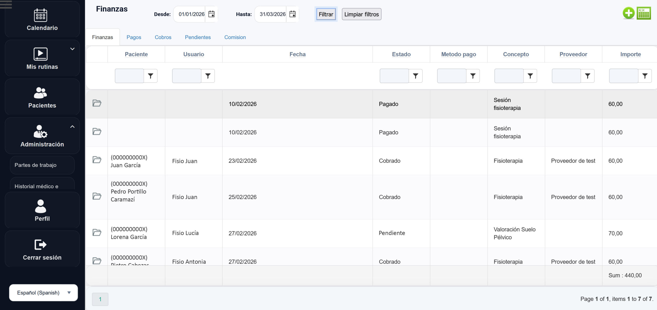Open folder icon for Lorena García row

tap(97, 232)
